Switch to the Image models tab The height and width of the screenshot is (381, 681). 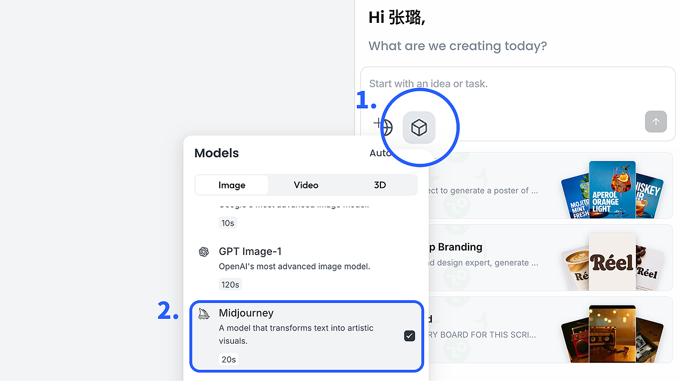coord(232,185)
